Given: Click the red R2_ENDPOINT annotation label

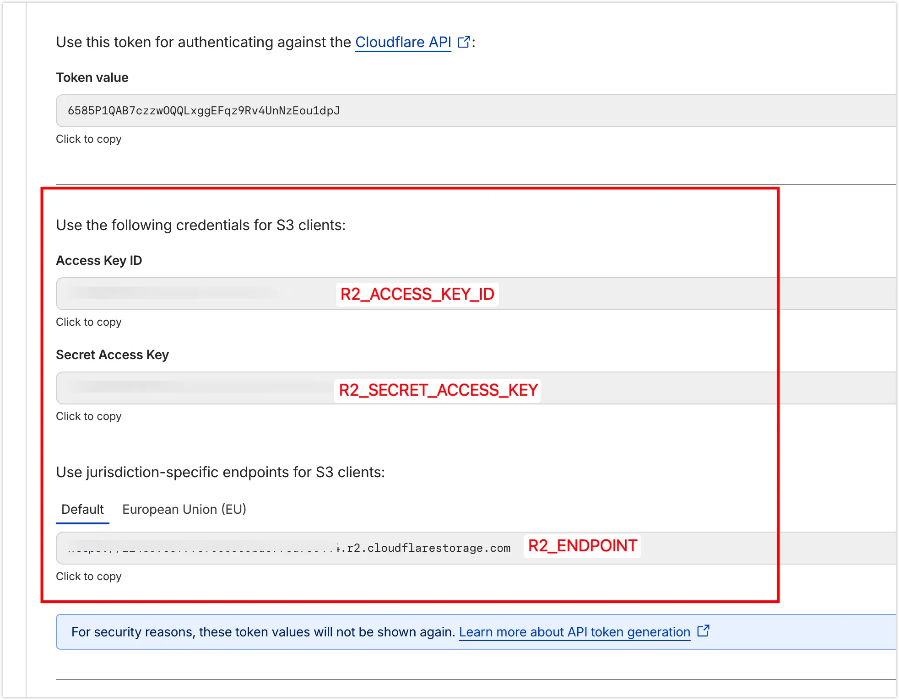Looking at the screenshot, I should (x=582, y=546).
